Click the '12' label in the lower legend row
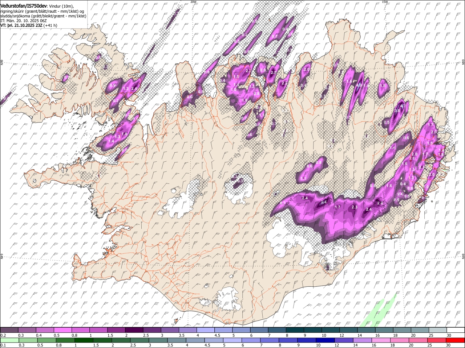The width and height of the screenshot is (465, 348). point(336,345)
